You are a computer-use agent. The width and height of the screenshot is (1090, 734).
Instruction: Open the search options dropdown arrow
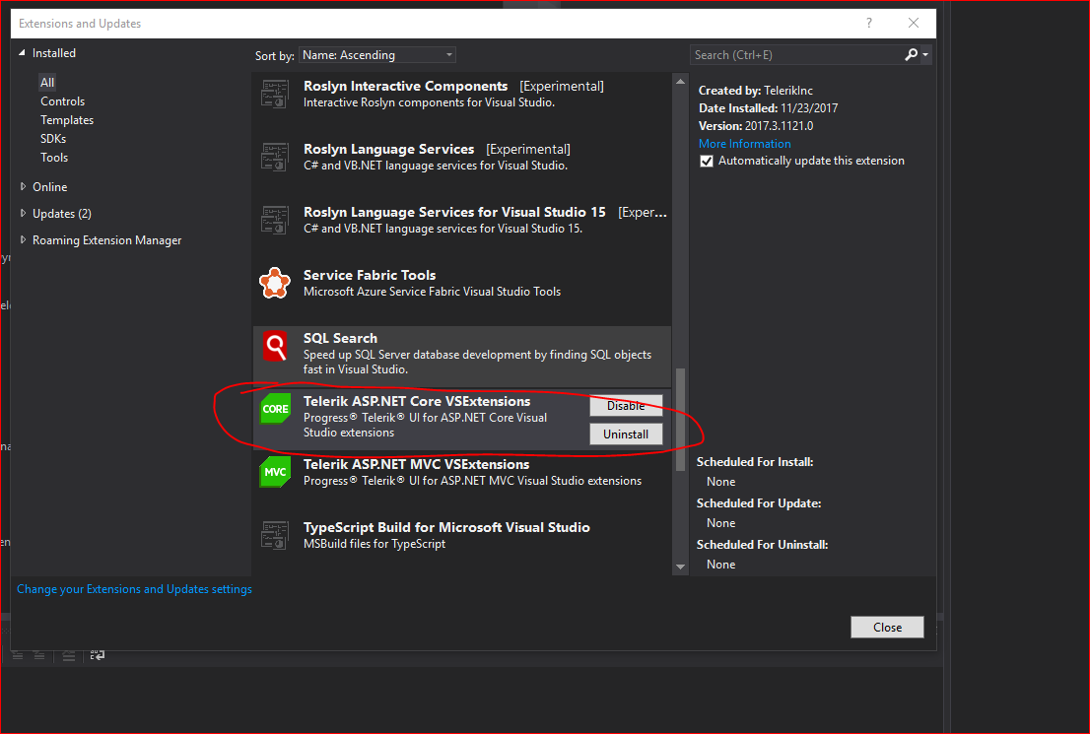click(x=925, y=55)
